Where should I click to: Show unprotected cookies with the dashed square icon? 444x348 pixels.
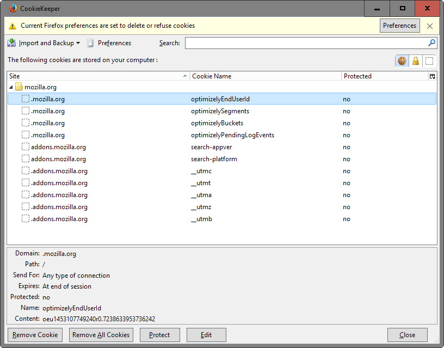tap(429, 60)
